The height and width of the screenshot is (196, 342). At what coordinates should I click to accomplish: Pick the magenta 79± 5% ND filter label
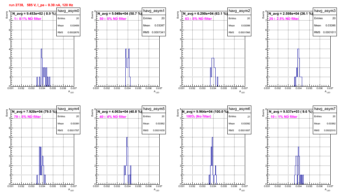pos(27,117)
